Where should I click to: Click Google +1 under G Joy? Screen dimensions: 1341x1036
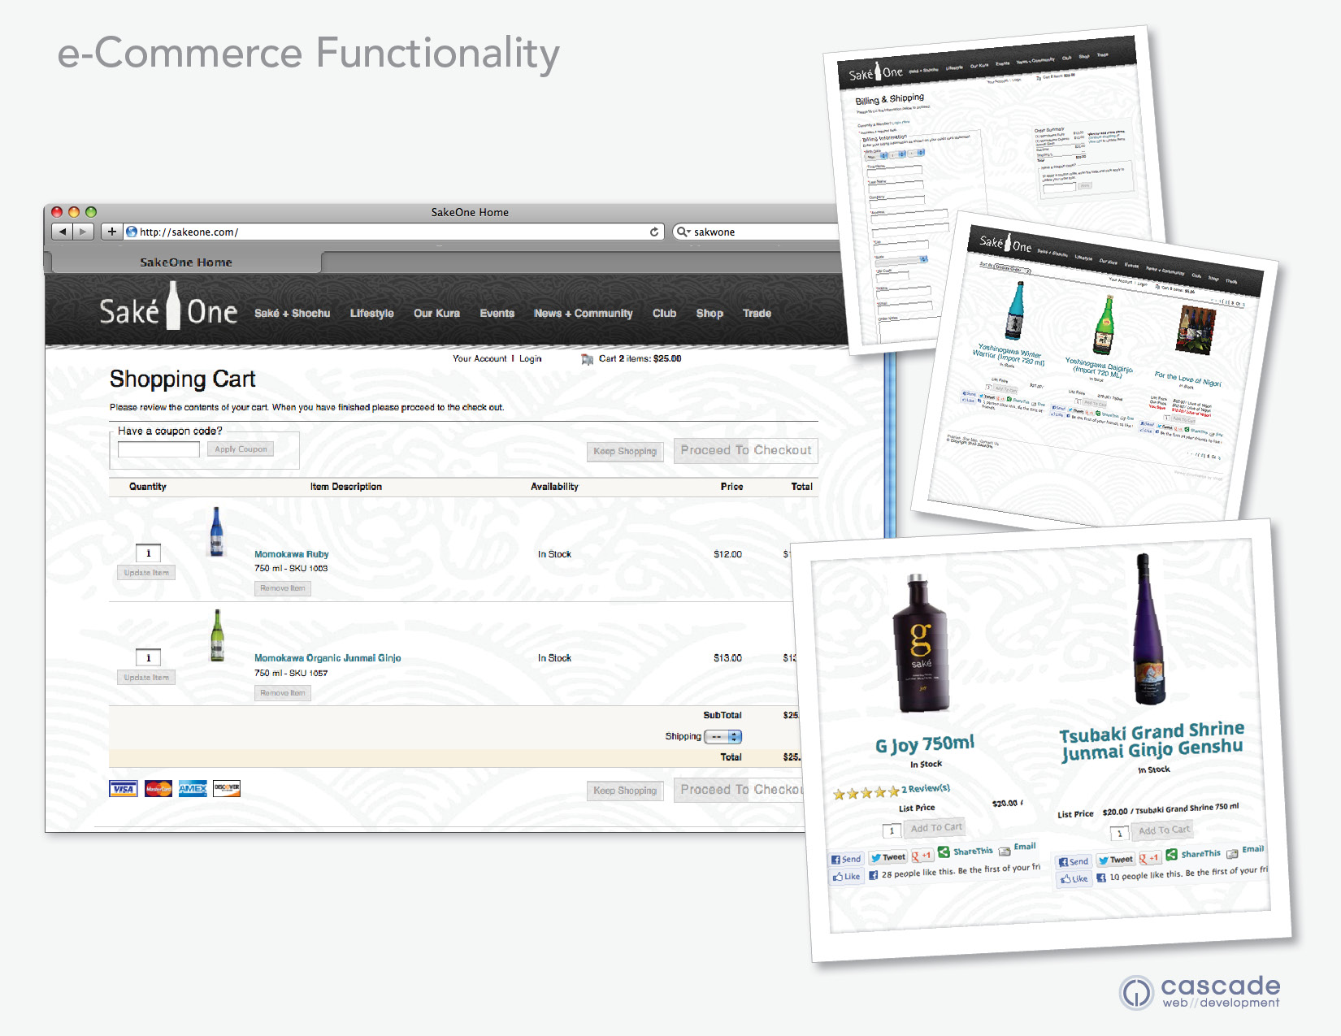922,856
